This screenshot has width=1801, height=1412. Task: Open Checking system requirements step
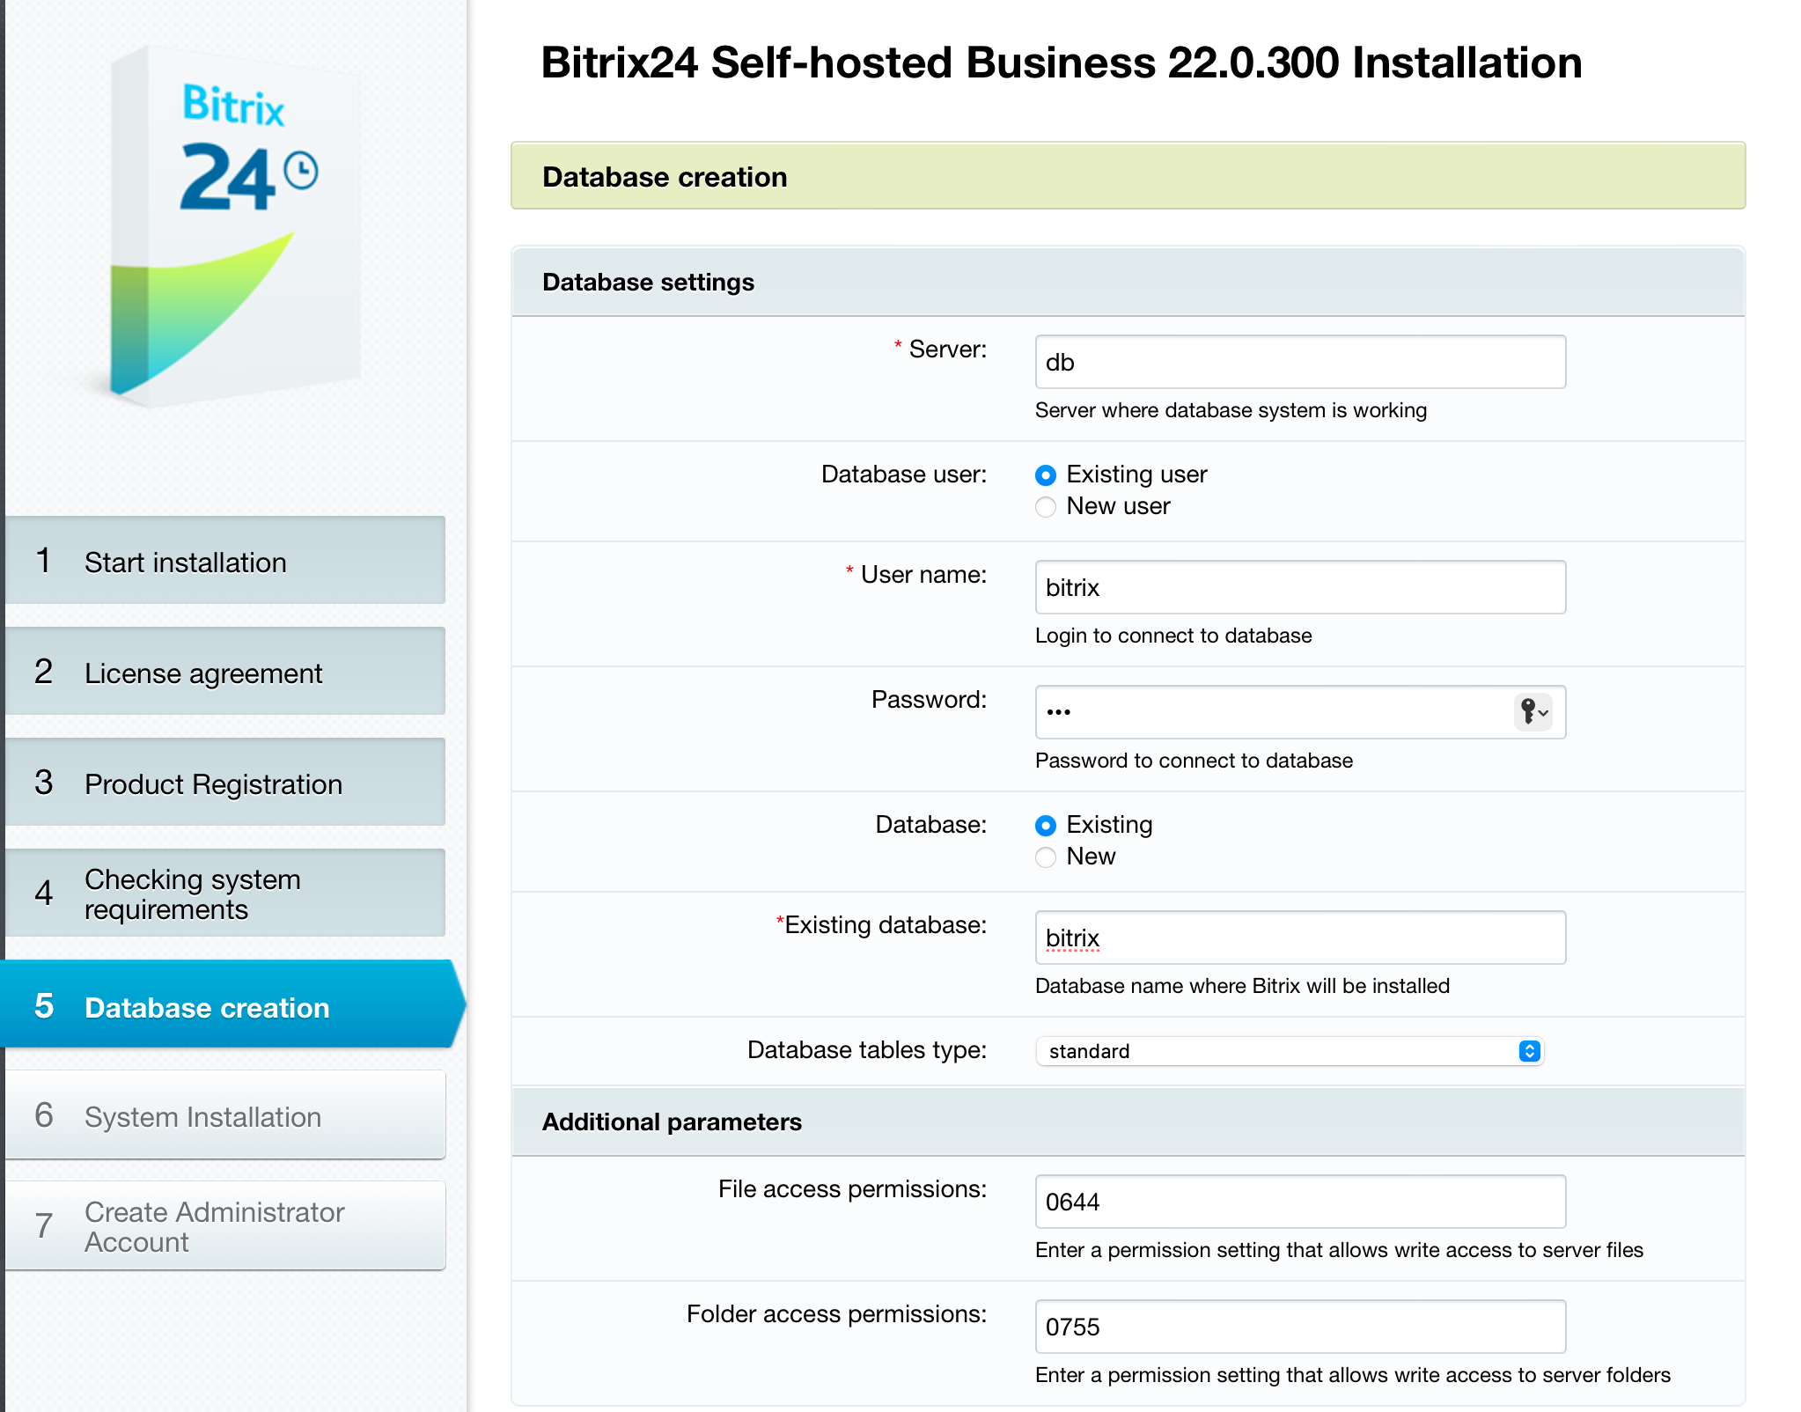225,894
